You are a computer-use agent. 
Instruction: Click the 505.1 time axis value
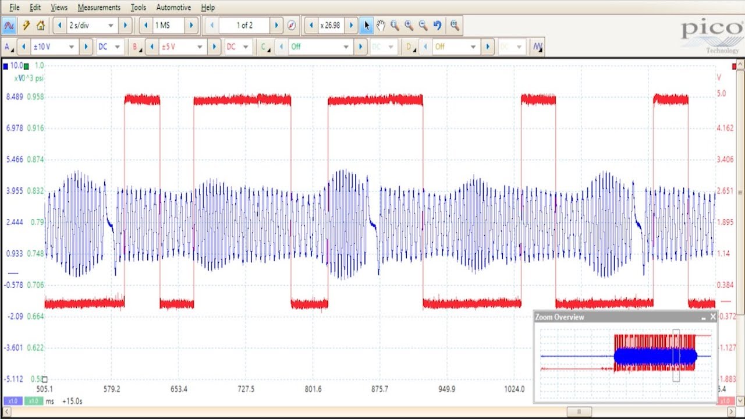pos(45,389)
